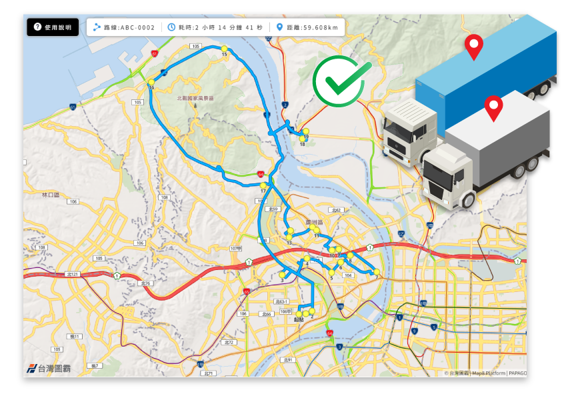
Task: Click the 北121 road shield
Action: [73, 274]
